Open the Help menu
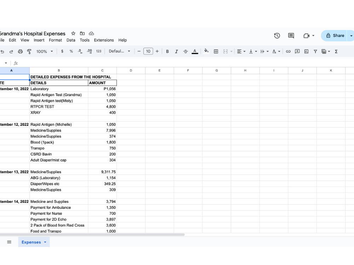The image size is (354, 265). click(x=122, y=40)
